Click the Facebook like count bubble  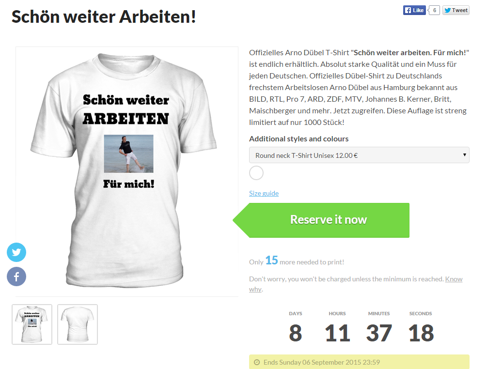coord(434,10)
